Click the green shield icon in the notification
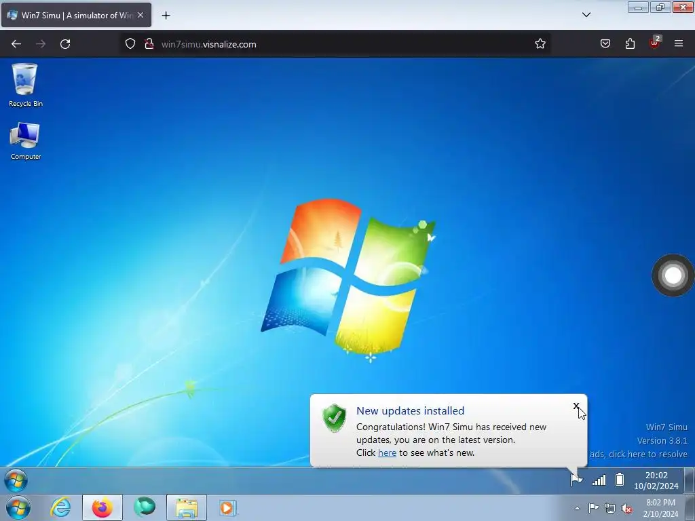Image resolution: width=695 pixels, height=521 pixels. tap(335, 418)
